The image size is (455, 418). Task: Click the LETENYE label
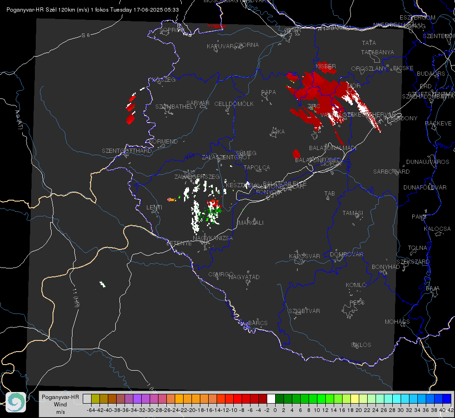pos(179,243)
